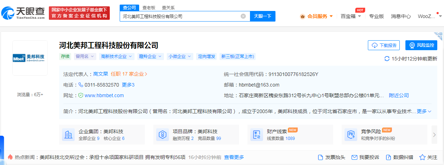Viewport: 444px width, 165px height.
Task: Click the 国家中小企业发展子基金旗下 red banner
Action: [79, 13]
